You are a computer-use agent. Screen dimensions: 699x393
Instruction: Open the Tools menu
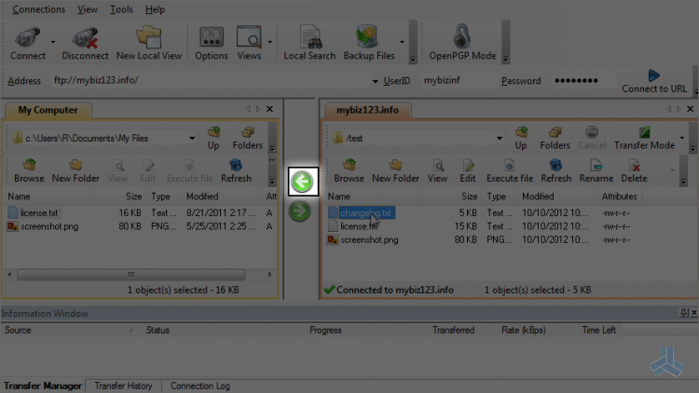(x=121, y=9)
